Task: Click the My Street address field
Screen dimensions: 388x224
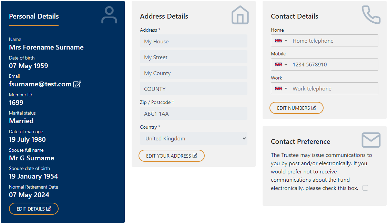Action: pyautogui.click(x=194, y=57)
